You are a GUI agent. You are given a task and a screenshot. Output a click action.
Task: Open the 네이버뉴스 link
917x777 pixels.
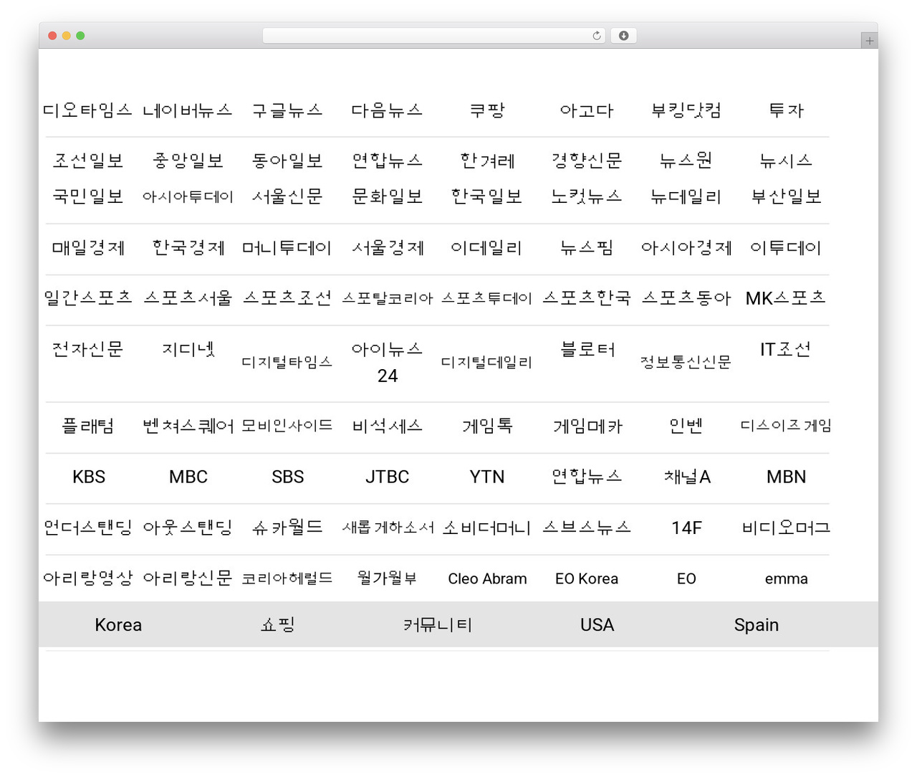point(188,110)
